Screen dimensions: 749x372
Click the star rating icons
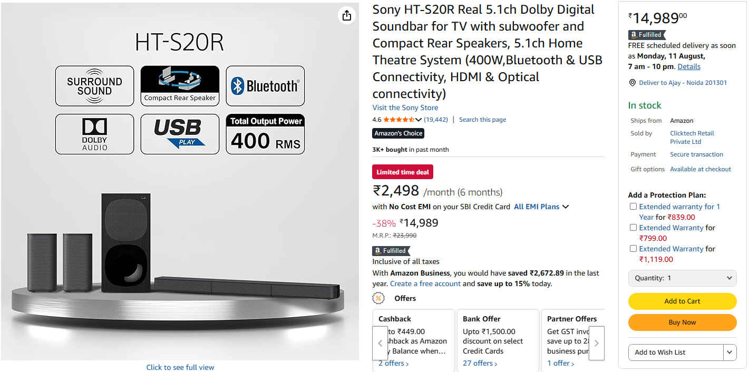click(x=399, y=120)
